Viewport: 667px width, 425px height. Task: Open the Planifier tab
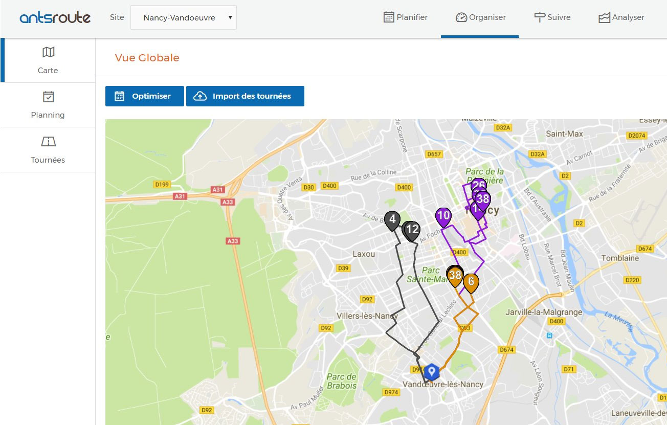pyautogui.click(x=405, y=17)
